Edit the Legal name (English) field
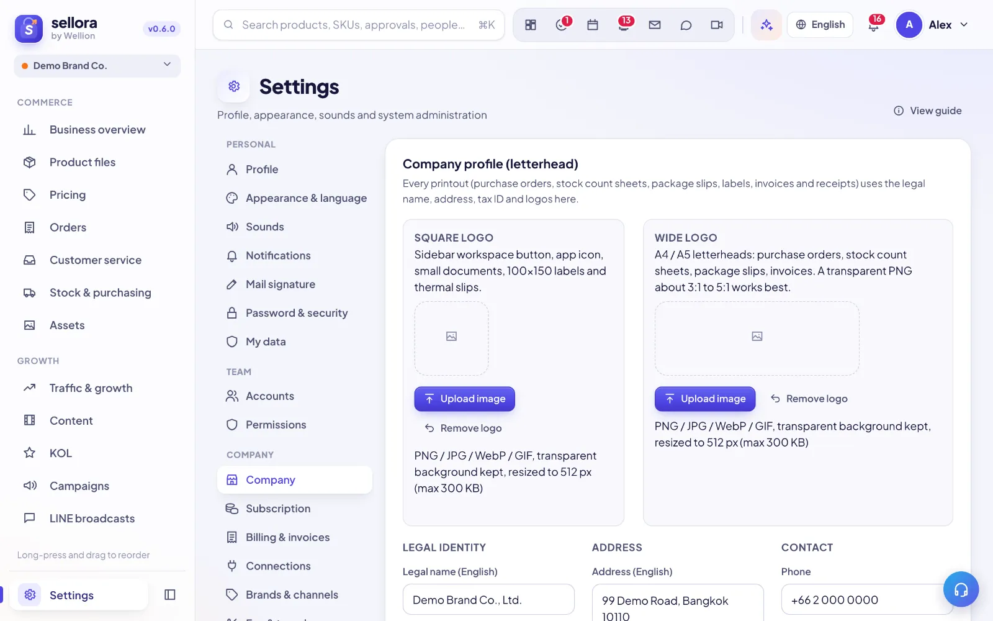 coord(488,600)
